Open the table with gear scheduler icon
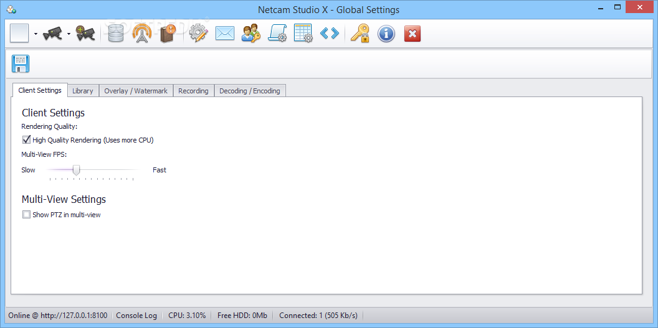The image size is (658, 328). coord(303,33)
